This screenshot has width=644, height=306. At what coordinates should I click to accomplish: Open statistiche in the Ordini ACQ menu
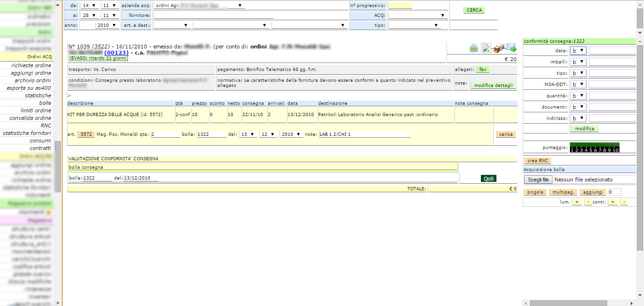(x=38, y=95)
